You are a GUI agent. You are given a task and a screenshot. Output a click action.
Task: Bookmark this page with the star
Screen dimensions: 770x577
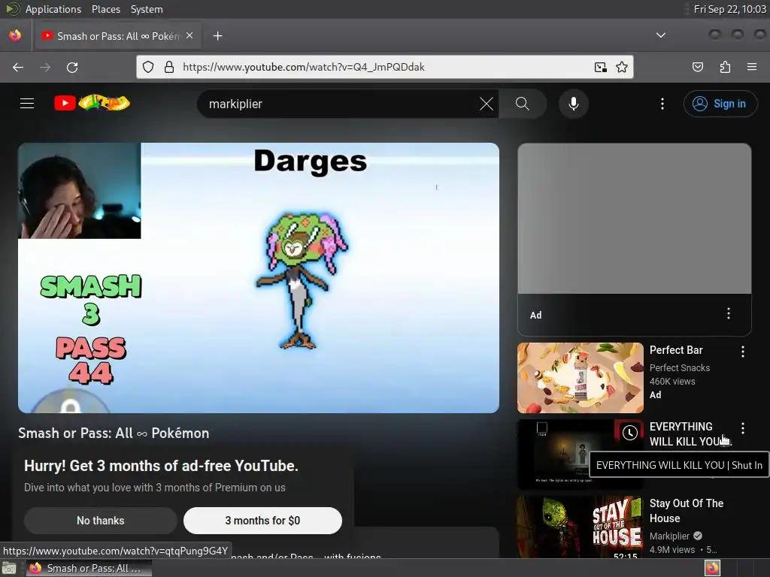pos(622,67)
